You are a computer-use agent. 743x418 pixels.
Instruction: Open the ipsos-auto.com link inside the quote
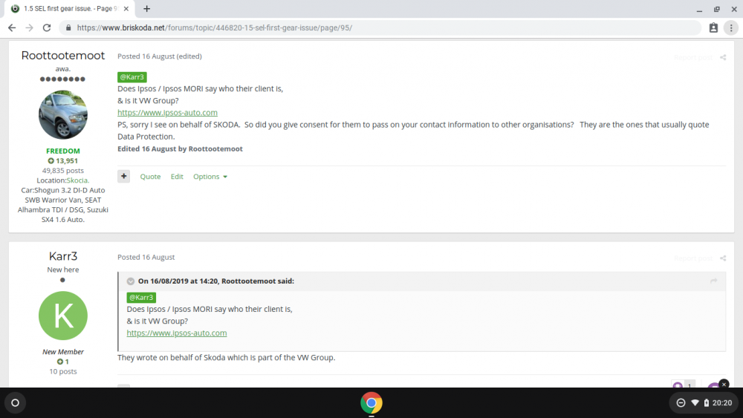177,333
